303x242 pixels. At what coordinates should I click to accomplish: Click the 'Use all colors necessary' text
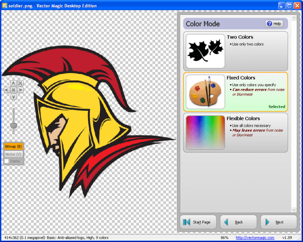[251, 126]
